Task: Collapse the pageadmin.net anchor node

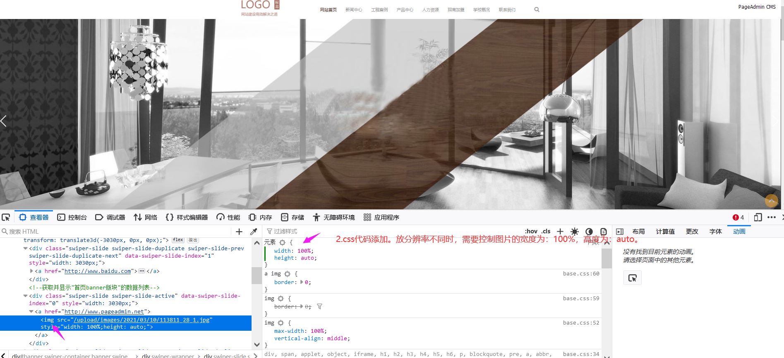Action: [x=31, y=312]
